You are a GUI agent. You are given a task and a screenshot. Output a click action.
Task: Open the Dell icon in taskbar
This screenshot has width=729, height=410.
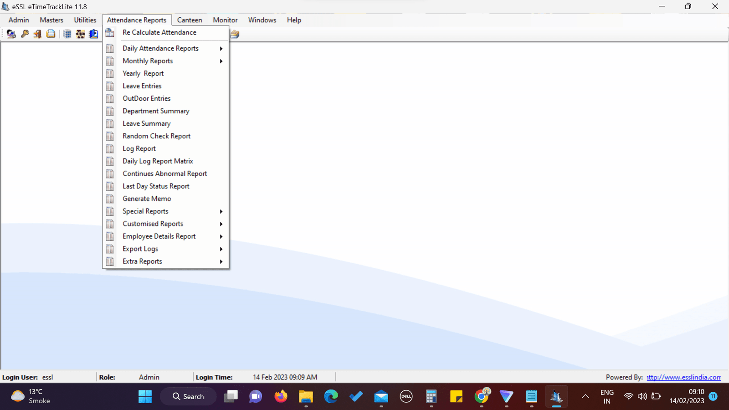point(406,396)
